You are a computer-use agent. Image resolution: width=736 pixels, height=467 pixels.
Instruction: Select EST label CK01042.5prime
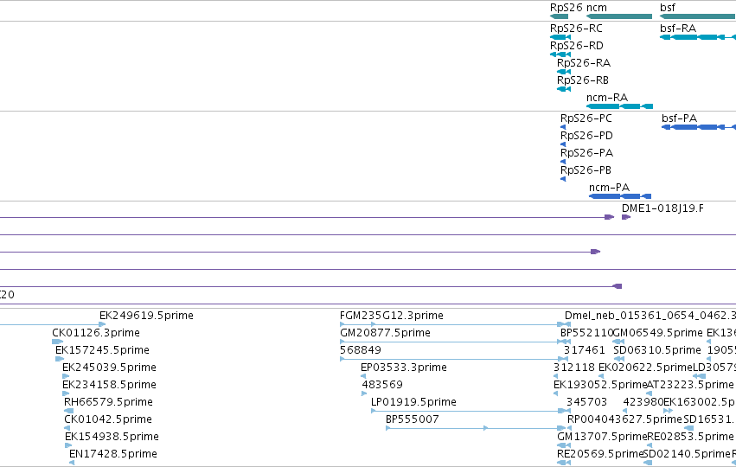click(108, 419)
